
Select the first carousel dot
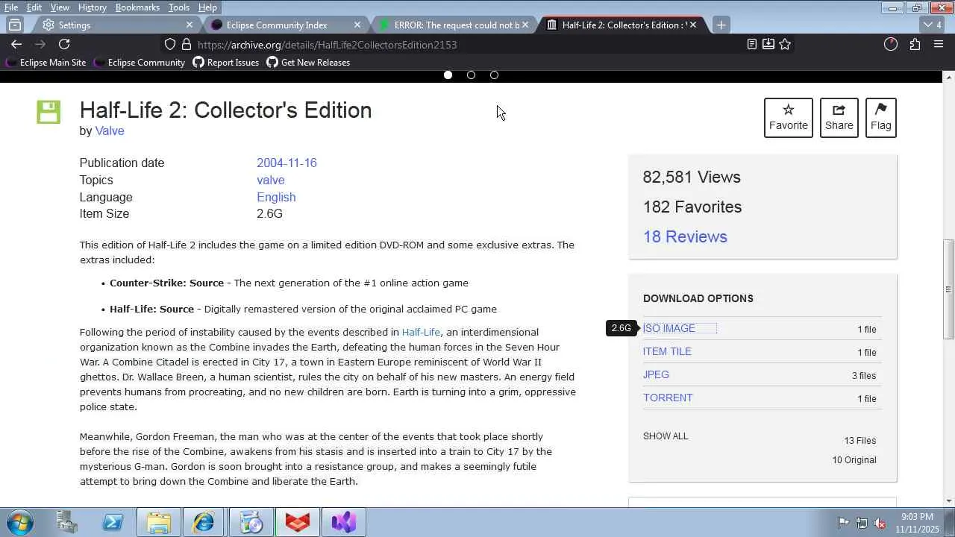(x=448, y=75)
